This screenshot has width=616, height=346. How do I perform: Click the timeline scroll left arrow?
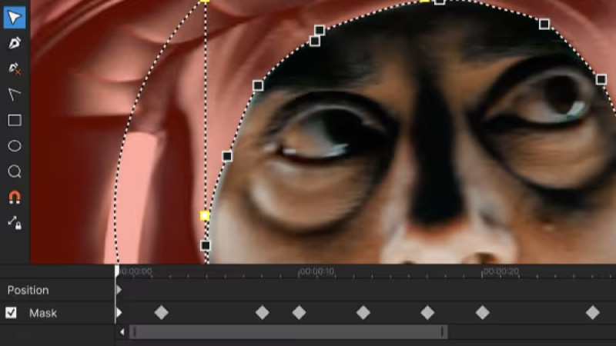pos(122,332)
